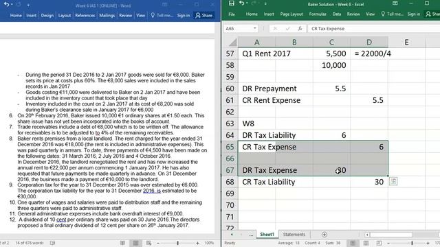Sign in from the Excel window
The height and width of the screenshot is (247, 440).
[x=414, y=14]
